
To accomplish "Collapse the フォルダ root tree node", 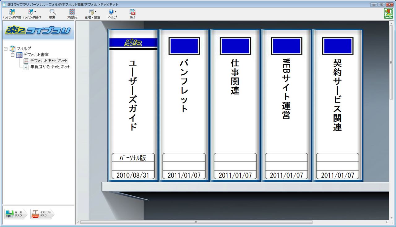I will (6, 49).
